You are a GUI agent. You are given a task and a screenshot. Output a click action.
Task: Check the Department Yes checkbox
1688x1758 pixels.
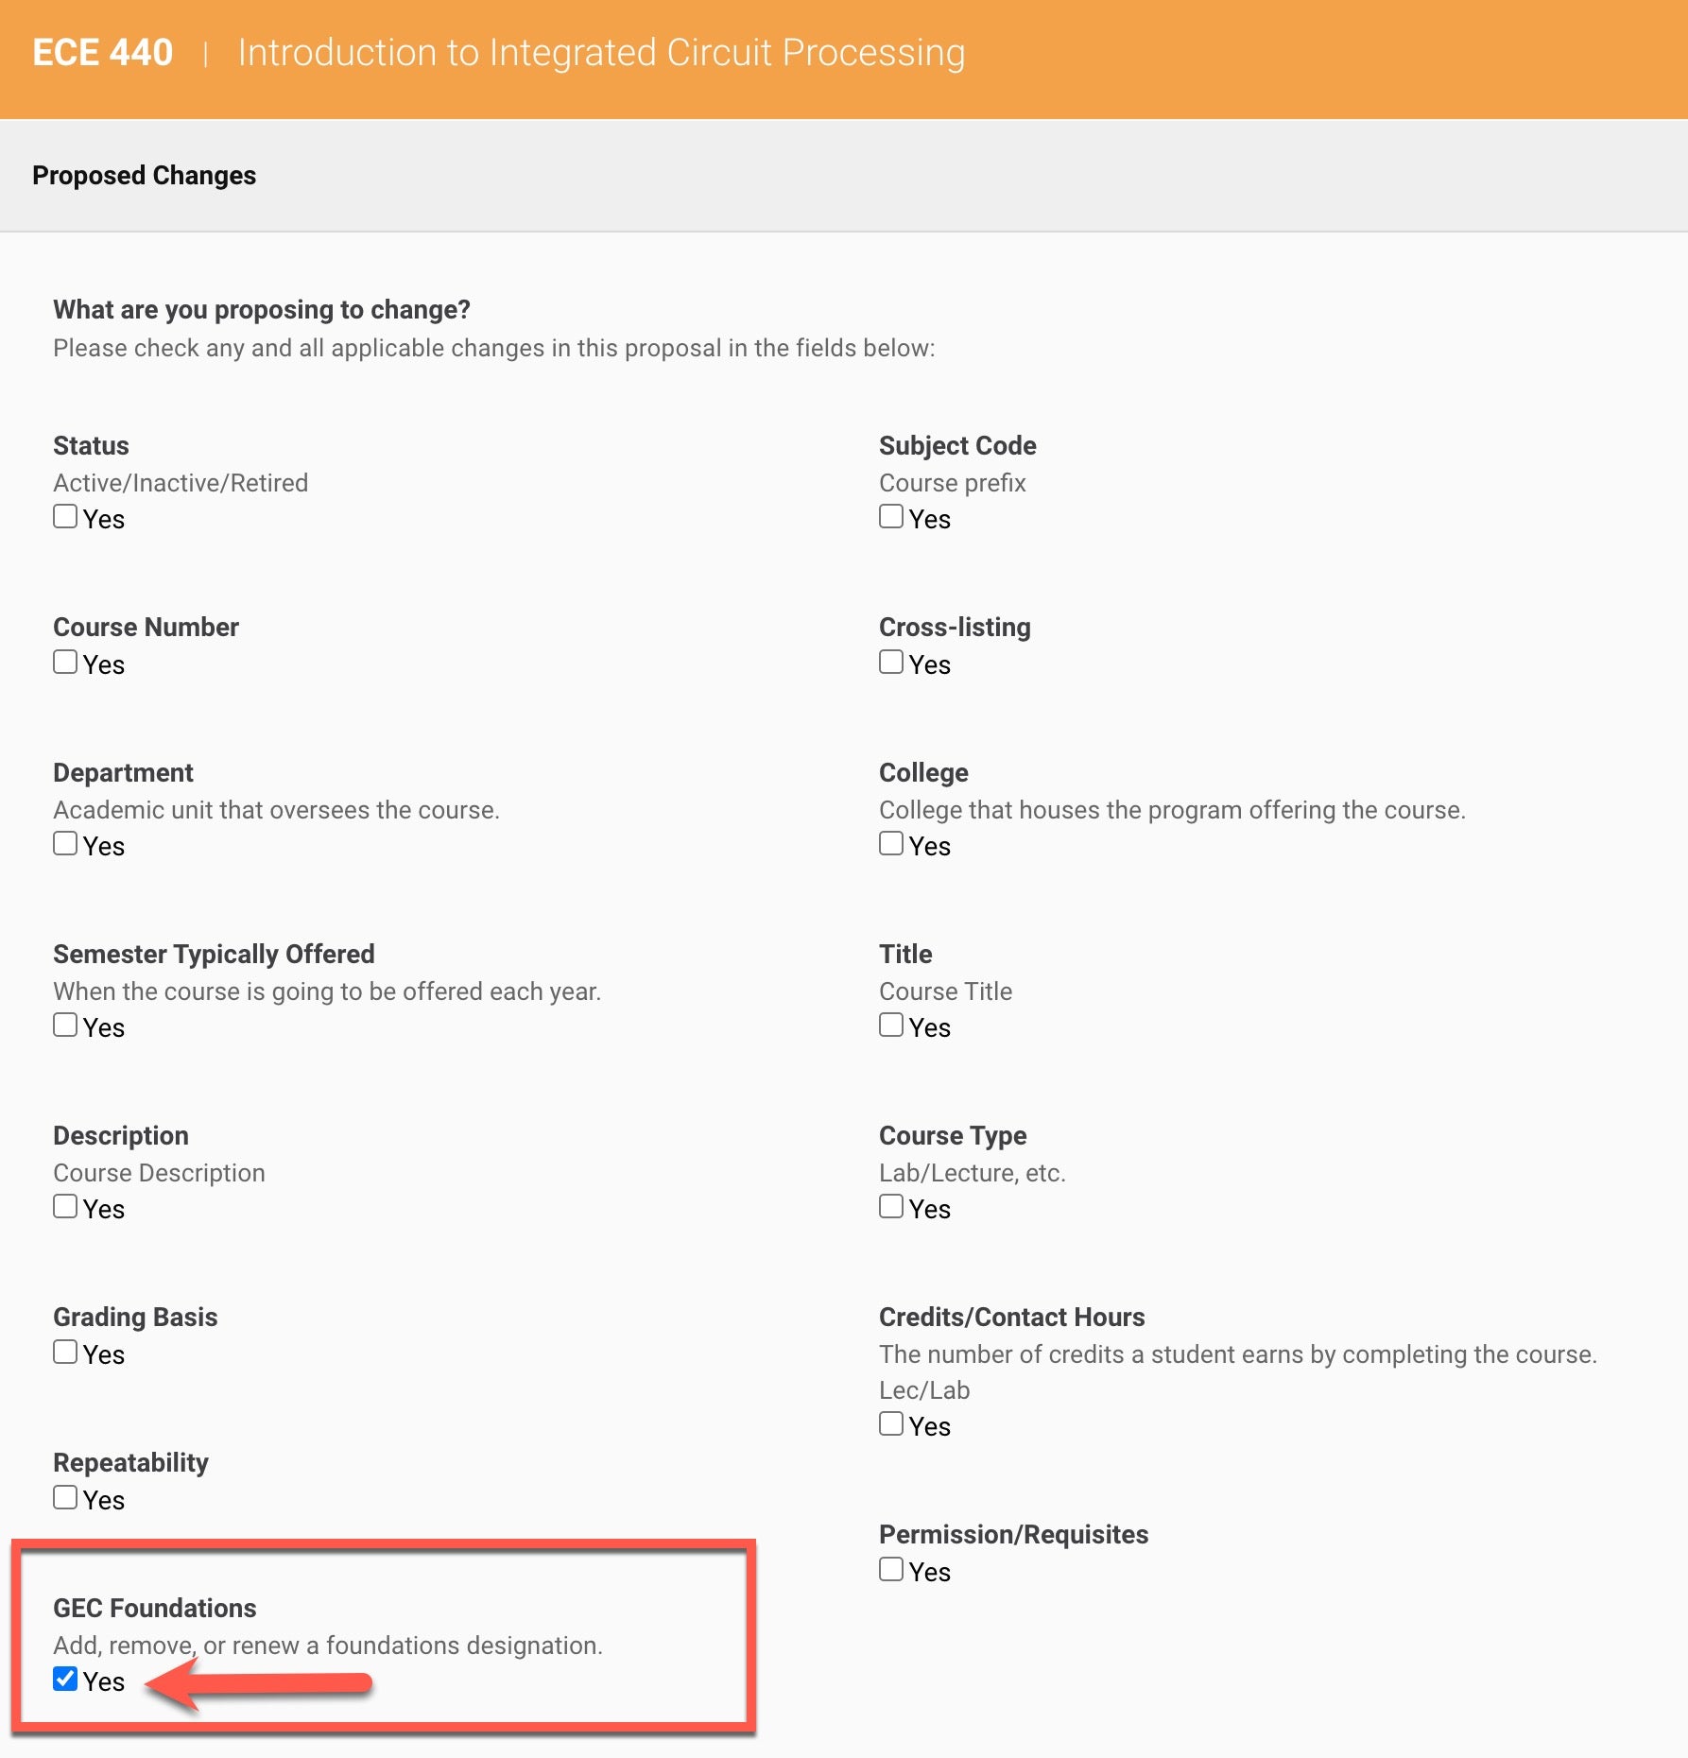tap(65, 844)
